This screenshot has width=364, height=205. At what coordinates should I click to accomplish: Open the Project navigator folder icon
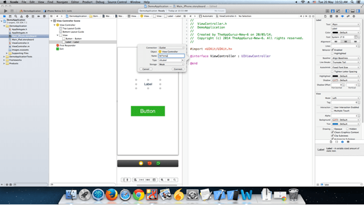tap(5, 16)
